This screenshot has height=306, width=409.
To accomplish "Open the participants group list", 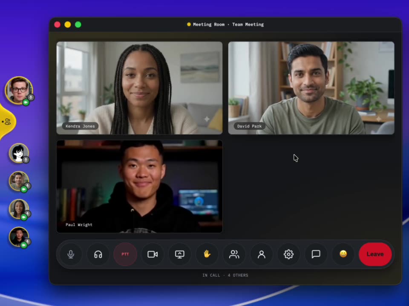I will coord(234,254).
